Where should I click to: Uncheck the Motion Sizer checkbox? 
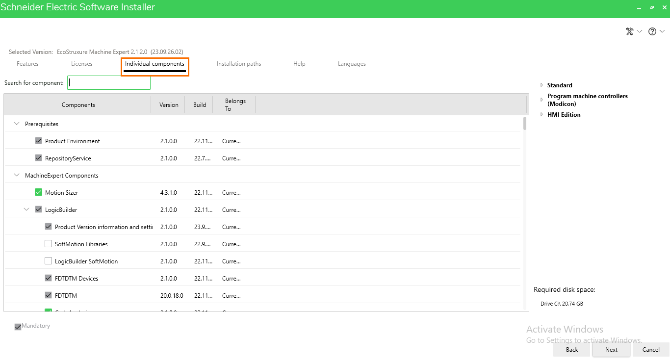coord(39,192)
